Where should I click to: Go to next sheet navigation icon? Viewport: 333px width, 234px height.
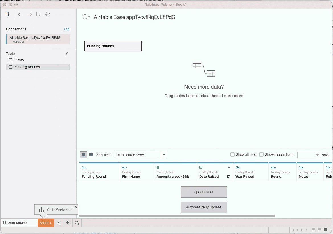302,230
